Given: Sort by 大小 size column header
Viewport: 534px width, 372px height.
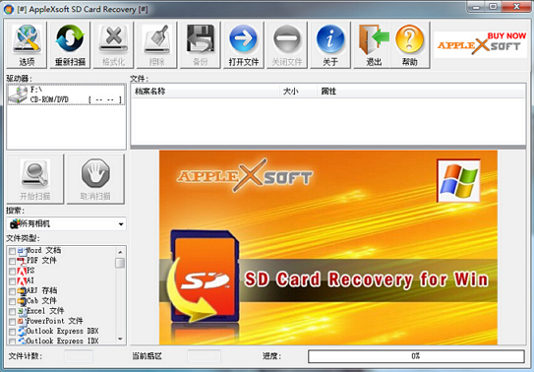Looking at the screenshot, I should click(x=298, y=92).
